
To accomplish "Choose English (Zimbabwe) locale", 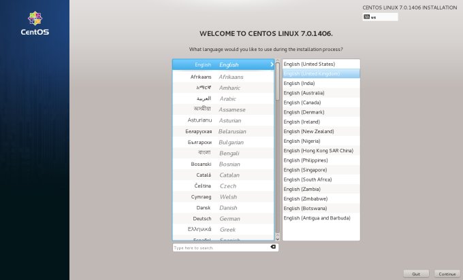I will coord(321,198).
